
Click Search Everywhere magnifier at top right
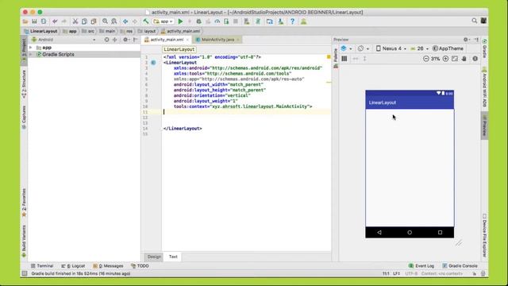475,21
